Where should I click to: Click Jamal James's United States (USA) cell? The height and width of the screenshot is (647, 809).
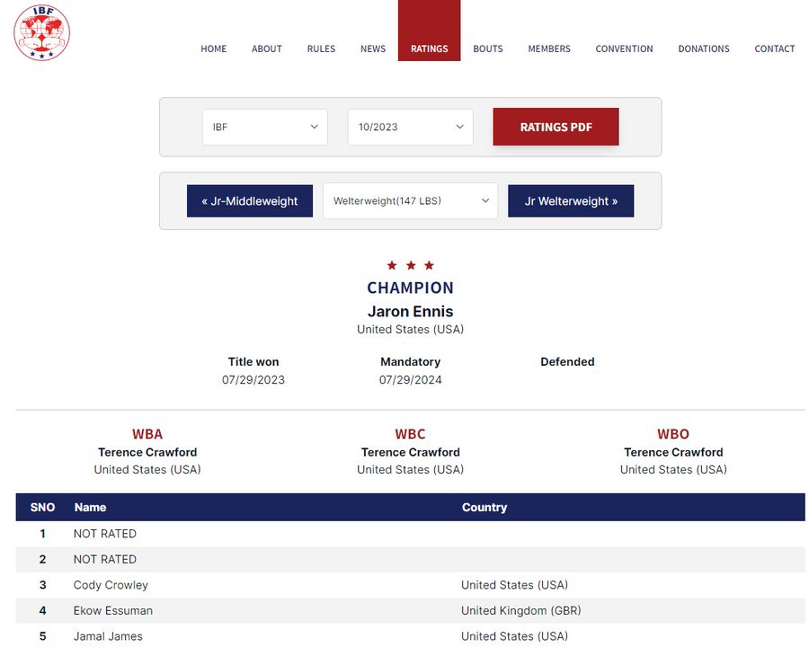click(x=514, y=636)
